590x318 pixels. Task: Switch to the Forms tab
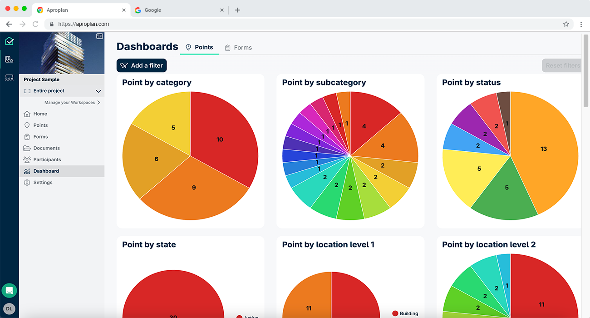[238, 48]
